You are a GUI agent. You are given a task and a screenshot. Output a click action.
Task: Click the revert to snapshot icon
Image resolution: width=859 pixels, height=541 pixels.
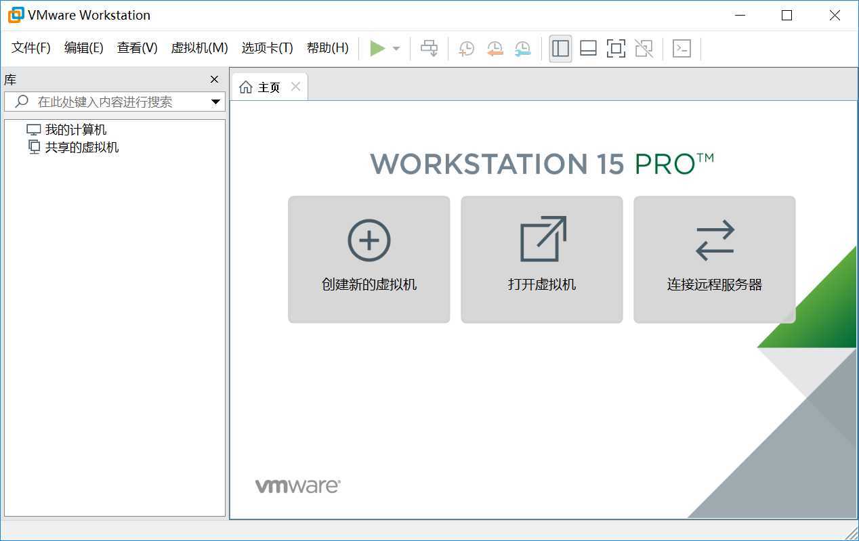[x=495, y=48]
